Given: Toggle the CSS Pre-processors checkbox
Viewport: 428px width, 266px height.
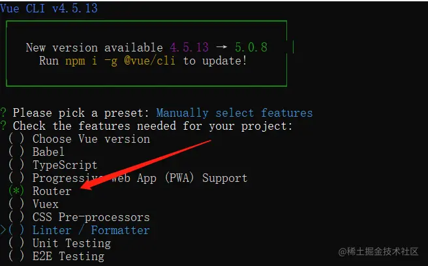Looking at the screenshot, I should (x=16, y=217).
